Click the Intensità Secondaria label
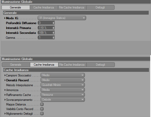151x117 pixels. pyautogui.click(x=21, y=33)
